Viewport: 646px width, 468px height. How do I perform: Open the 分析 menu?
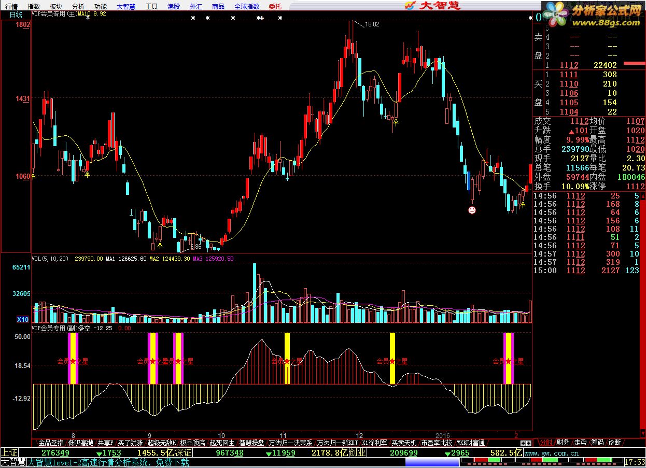[x=78, y=6]
